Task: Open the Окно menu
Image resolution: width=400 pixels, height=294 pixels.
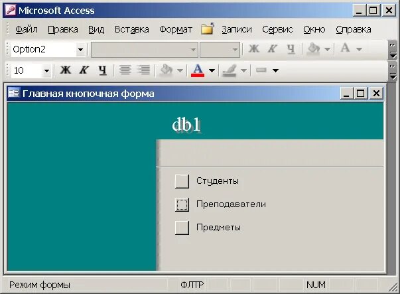Action: (314, 29)
